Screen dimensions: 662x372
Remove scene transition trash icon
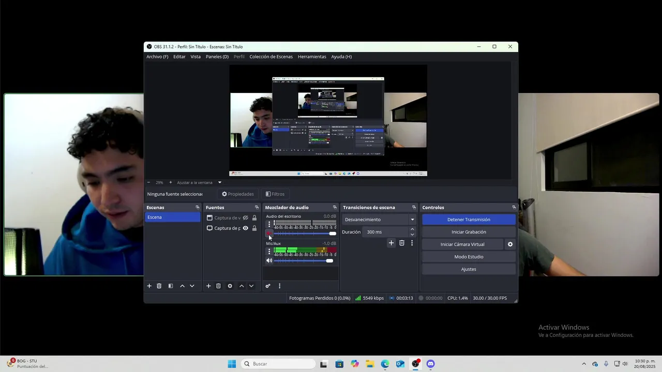click(x=402, y=243)
